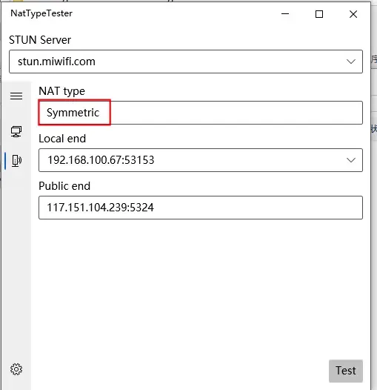Click the Public end field 117.151.104.239:5324
The width and height of the screenshot is (377, 390).
pos(201,208)
